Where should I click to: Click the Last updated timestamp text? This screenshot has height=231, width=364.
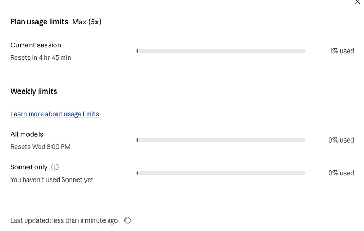(x=64, y=220)
